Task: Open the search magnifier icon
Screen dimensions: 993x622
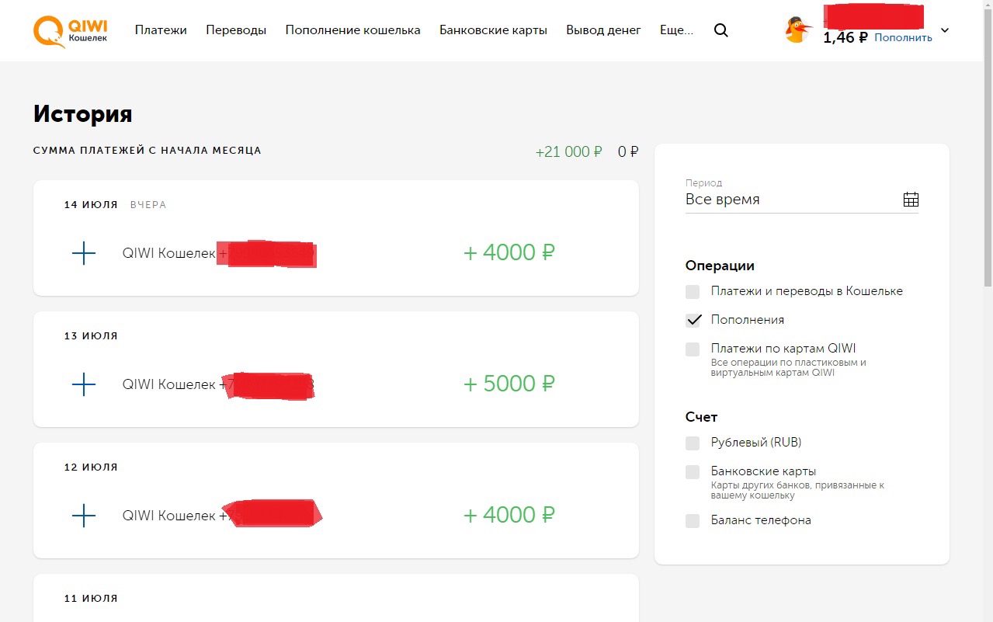Action: click(721, 31)
